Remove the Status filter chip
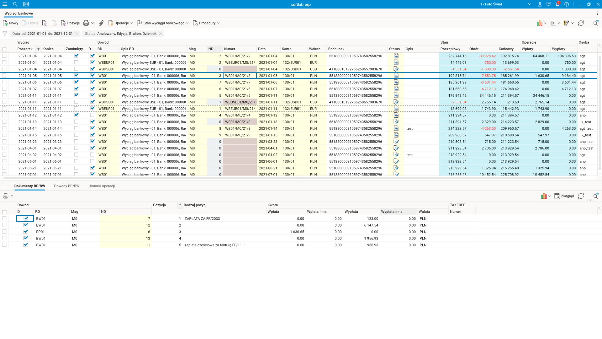Image resolution: width=602 pixels, height=339 pixels. click(161, 34)
